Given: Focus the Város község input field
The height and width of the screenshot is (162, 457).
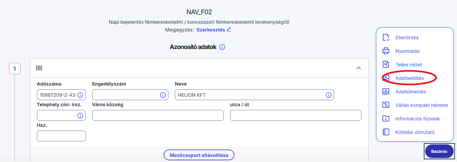Looking at the screenshot, I should coord(158,115).
